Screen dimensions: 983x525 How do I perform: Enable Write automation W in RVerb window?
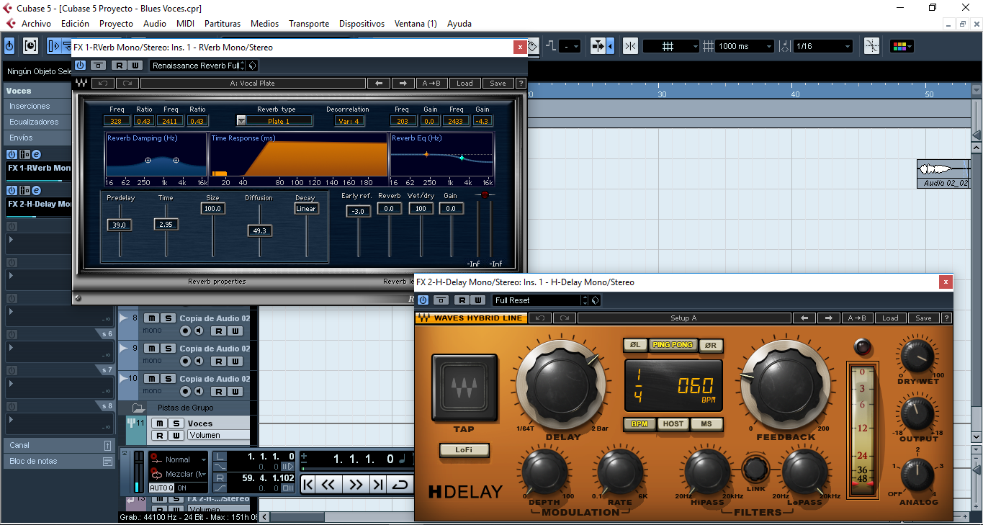point(135,66)
